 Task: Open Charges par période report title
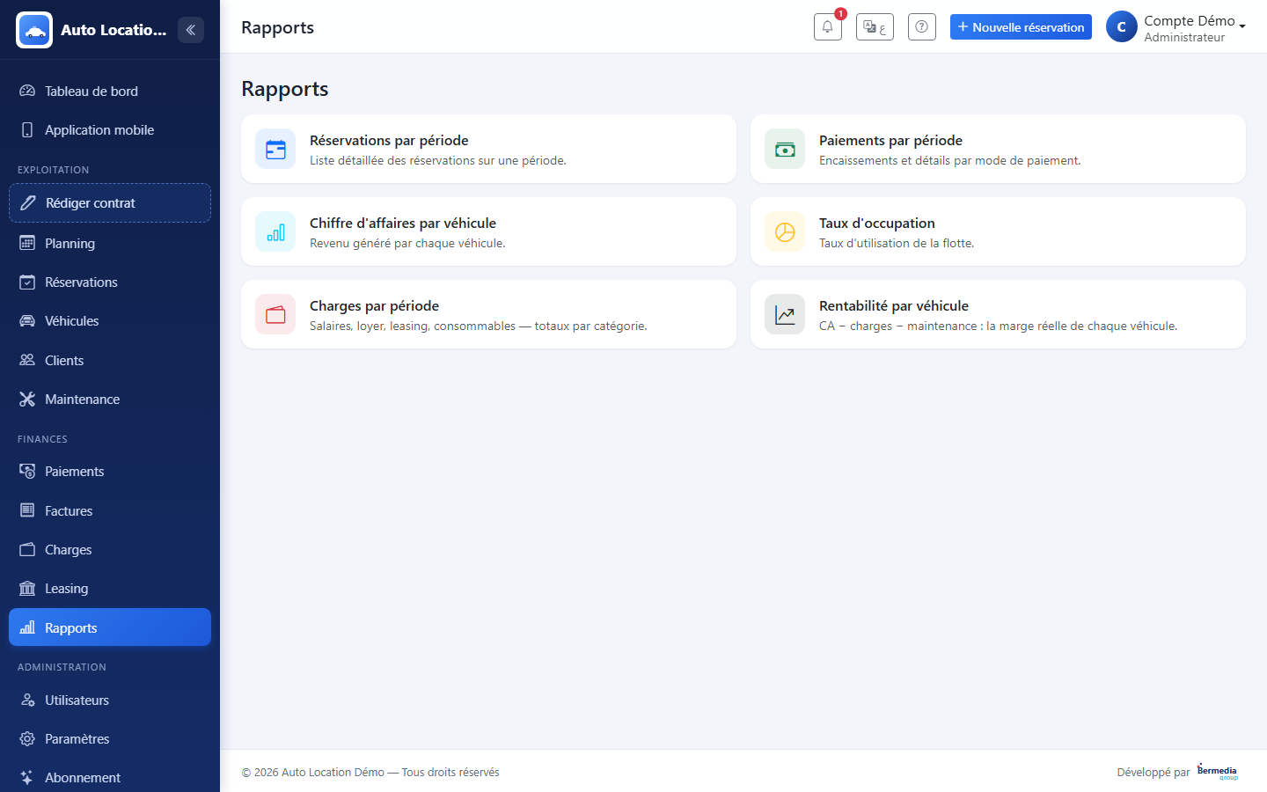(374, 305)
